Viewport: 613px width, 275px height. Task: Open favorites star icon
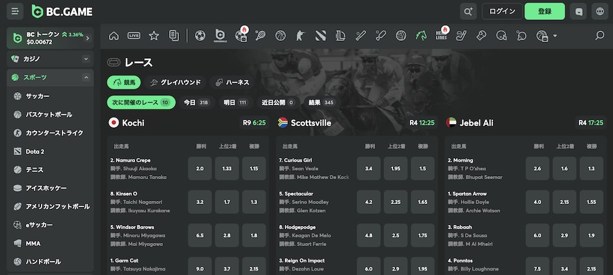pyautogui.click(x=154, y=36)
